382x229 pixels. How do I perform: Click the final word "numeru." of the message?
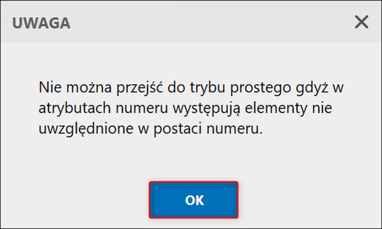(x=235, y=130)
